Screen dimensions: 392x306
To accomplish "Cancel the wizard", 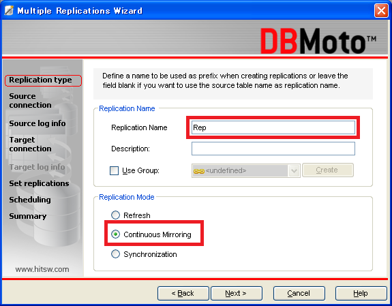I will click(x=299, y=293).
